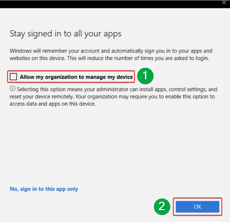Image resolution: width=230 pixels, height=222 pixels.
Task: Click the 'access data and apps on this device' line
Action: tap(53, 104)
